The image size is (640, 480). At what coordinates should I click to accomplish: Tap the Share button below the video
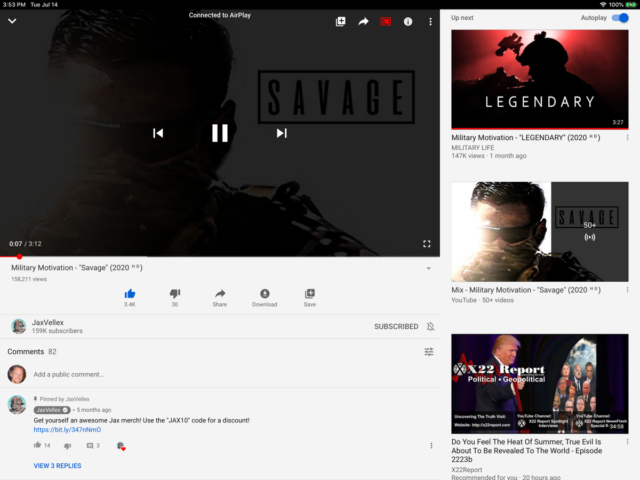(220, 298)
